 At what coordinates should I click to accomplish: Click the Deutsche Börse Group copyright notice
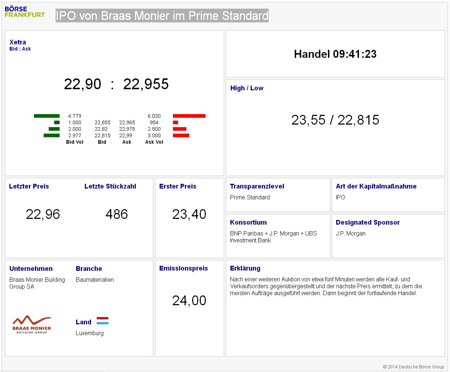click(414, 367)
